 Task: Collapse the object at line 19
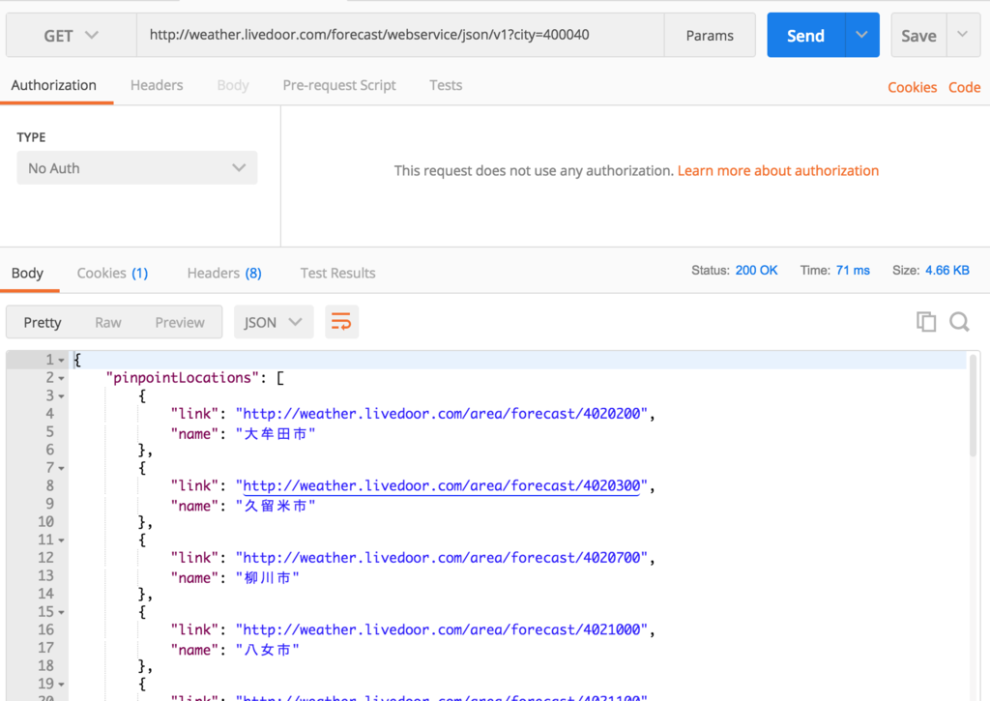[x=61, y=685]
